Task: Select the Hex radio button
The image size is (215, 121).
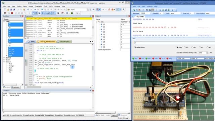Action: point(185,47)
